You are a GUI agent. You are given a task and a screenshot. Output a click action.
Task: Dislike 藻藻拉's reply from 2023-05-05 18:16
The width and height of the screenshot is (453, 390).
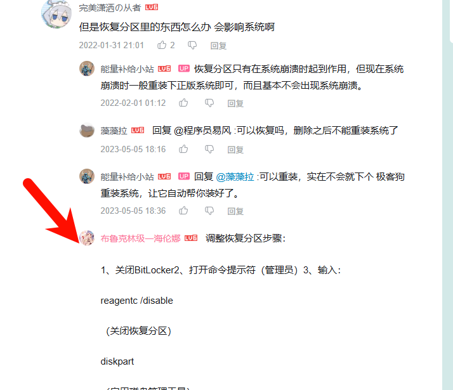pyautogui.click(x=209, y=149)
